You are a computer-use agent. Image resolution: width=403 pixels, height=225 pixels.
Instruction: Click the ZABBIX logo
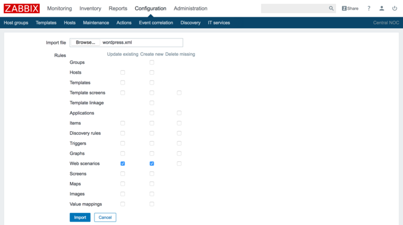[22, 9]
